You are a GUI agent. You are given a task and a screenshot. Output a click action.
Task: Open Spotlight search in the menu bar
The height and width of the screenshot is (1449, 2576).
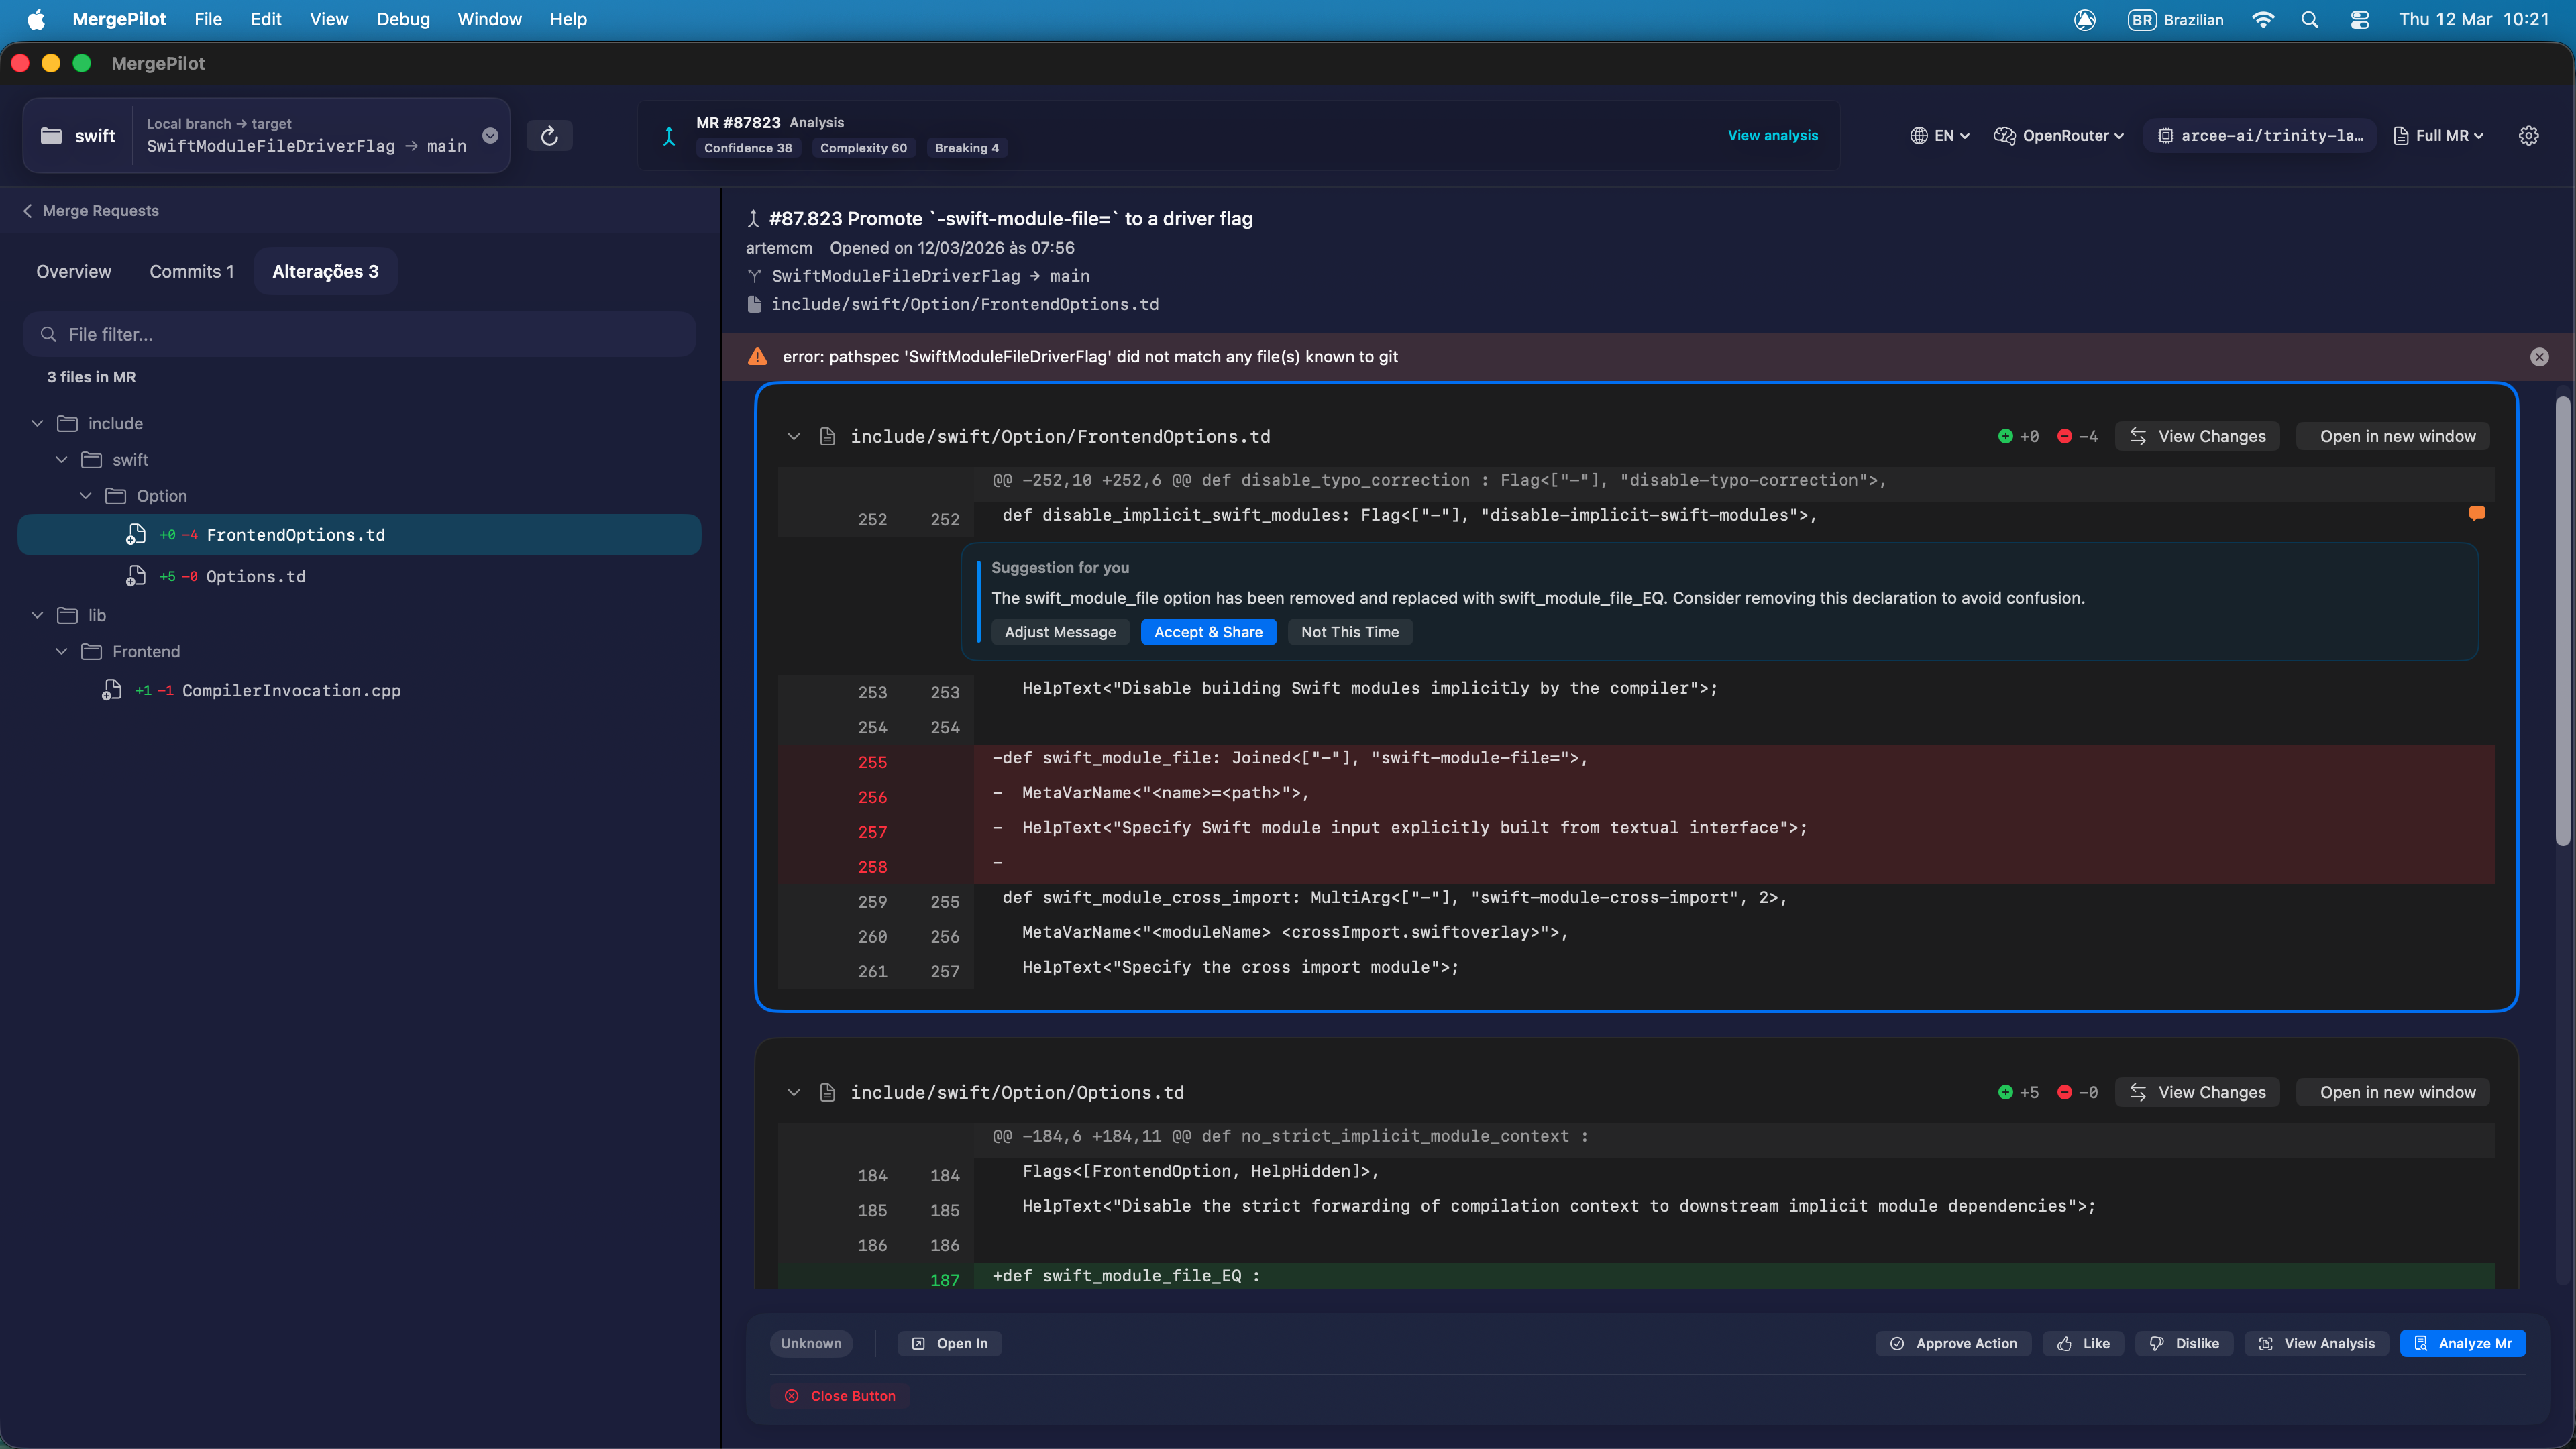pyautogui.click(x=2311, y=19)
